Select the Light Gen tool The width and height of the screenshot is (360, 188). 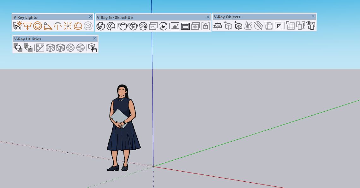point(17,26)
